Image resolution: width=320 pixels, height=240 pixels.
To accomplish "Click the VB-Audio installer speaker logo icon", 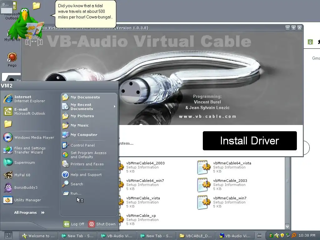I will (x=34, y=42).
